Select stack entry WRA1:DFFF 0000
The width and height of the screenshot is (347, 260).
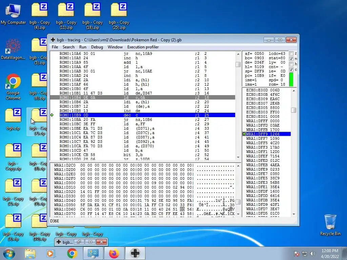263,121
